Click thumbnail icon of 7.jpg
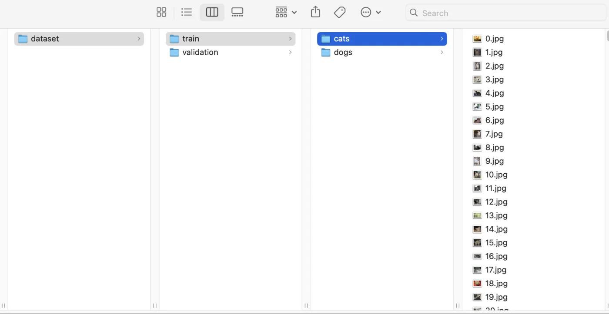 [477, 134]
